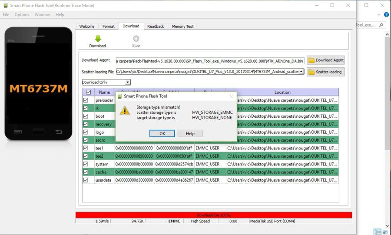The width and height of the screenshot is (391, 235).
Task: Open the Window menu
Action: 43,14
